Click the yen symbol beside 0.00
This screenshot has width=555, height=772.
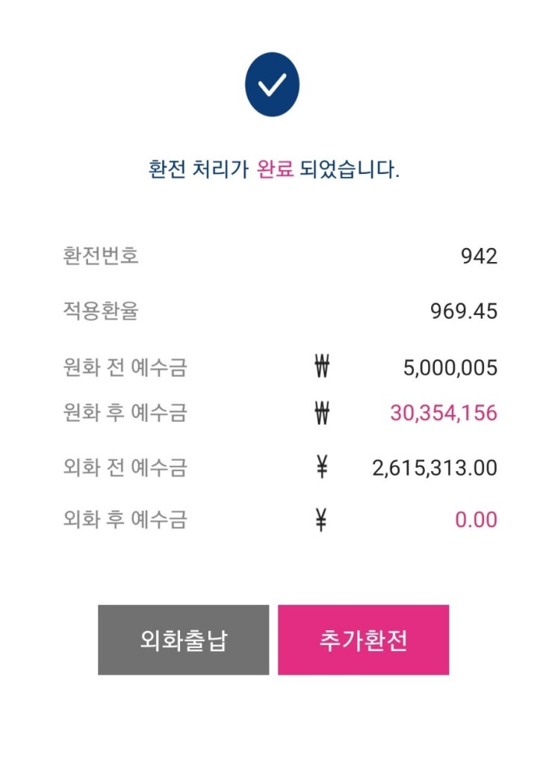tap(321, 520)
